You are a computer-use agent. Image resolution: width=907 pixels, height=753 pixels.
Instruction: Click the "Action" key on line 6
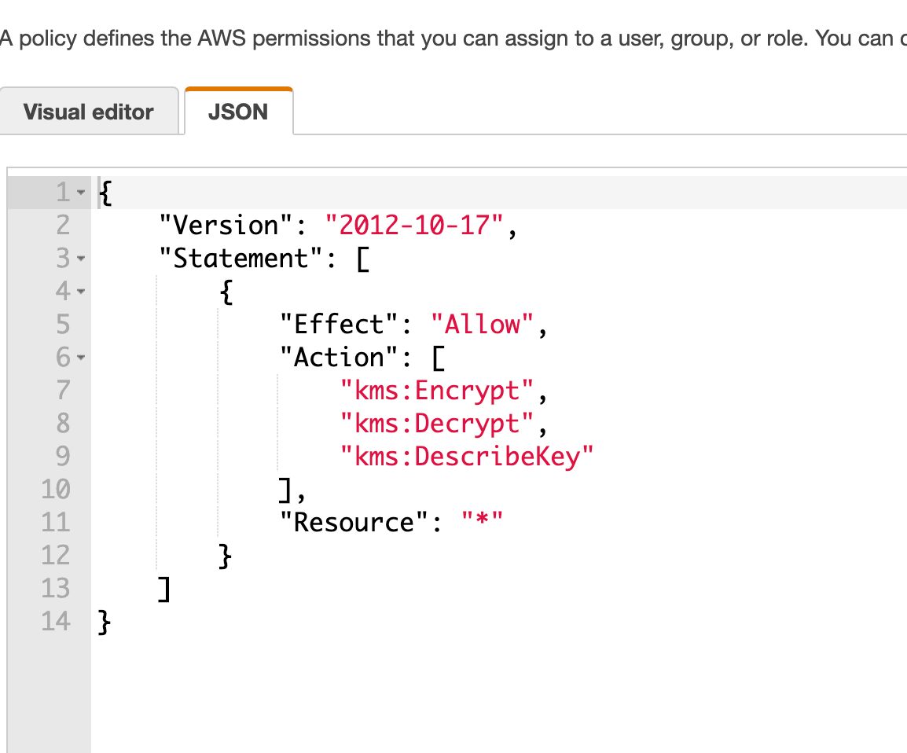click(x=339, y=357)
